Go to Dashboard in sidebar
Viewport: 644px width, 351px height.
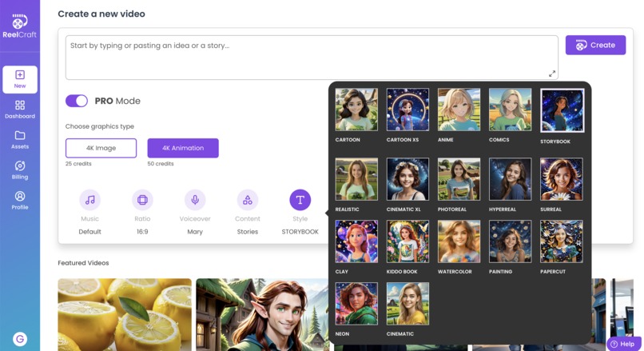point(20,110)
